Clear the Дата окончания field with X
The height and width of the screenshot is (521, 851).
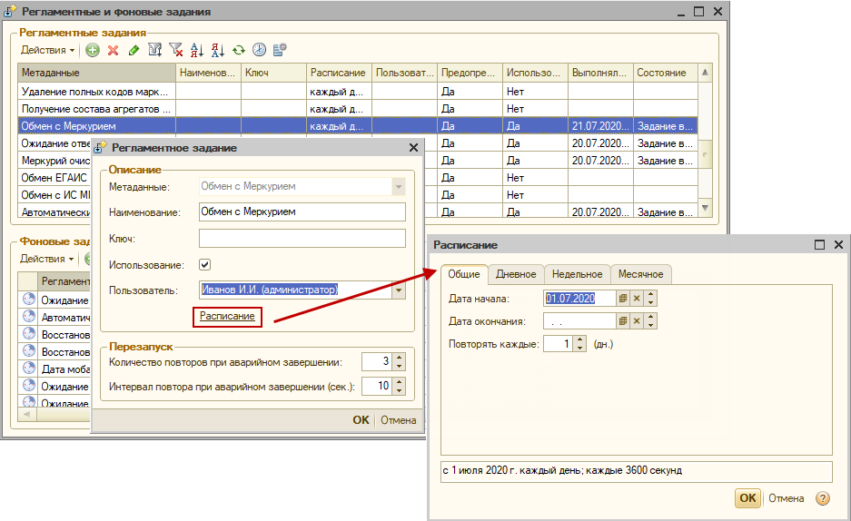click(637, 321)
